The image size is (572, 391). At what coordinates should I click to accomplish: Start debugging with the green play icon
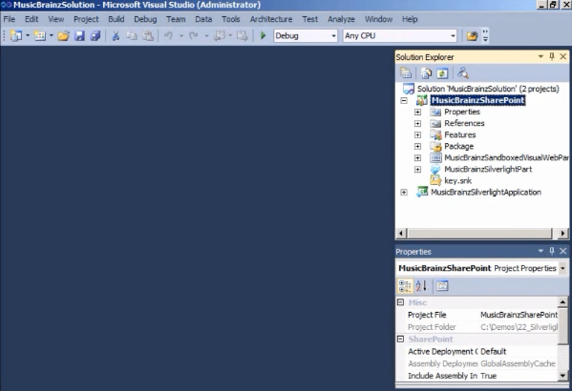pos(263,35)
